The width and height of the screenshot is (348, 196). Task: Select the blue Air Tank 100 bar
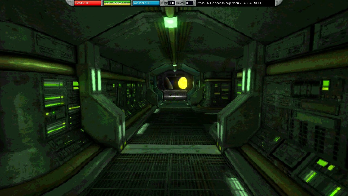(x=146, y=3)
